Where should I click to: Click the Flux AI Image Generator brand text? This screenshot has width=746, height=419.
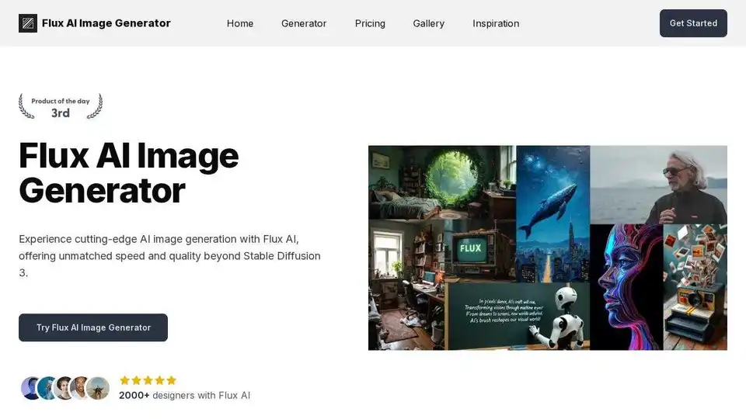point(106,23)
